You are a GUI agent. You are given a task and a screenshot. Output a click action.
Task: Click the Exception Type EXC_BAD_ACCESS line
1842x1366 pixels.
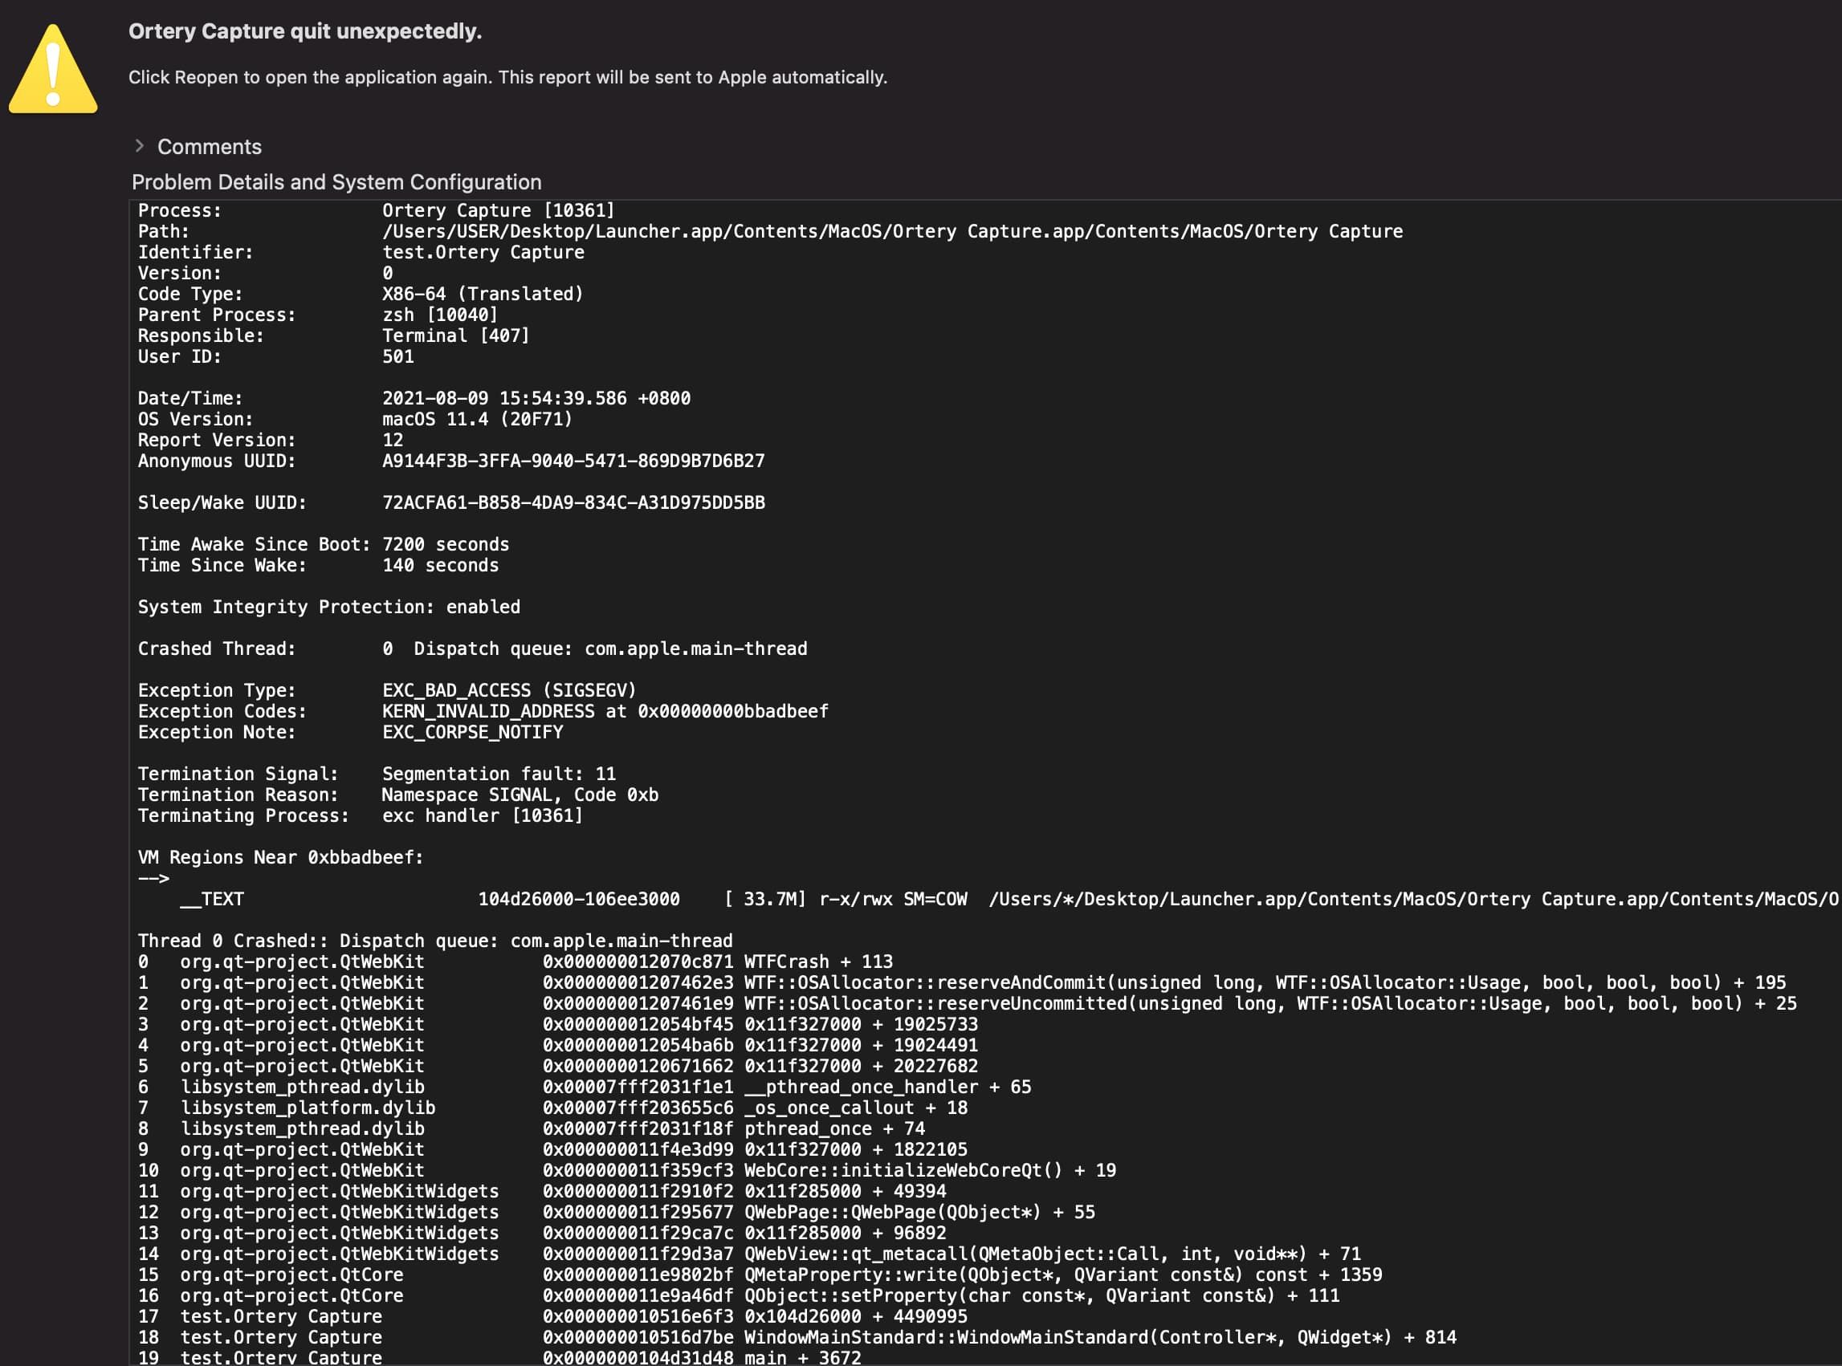point(387,690)
